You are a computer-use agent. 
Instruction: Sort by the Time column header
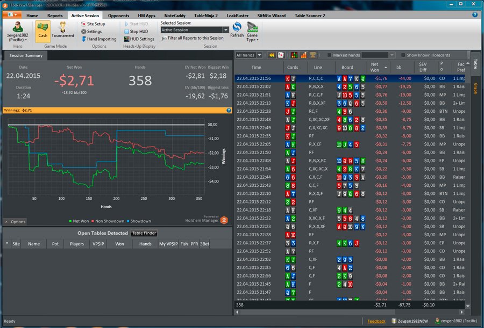[256, 67]
